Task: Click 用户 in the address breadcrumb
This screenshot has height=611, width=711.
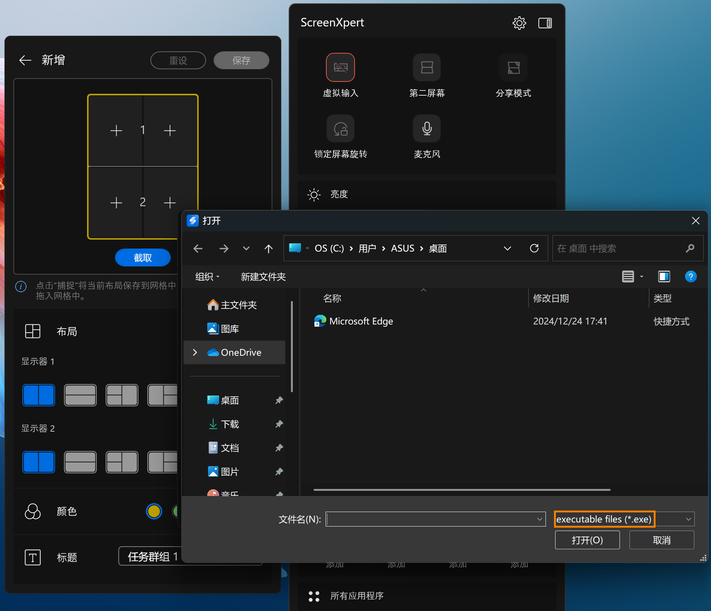Action: click(367, 248)
